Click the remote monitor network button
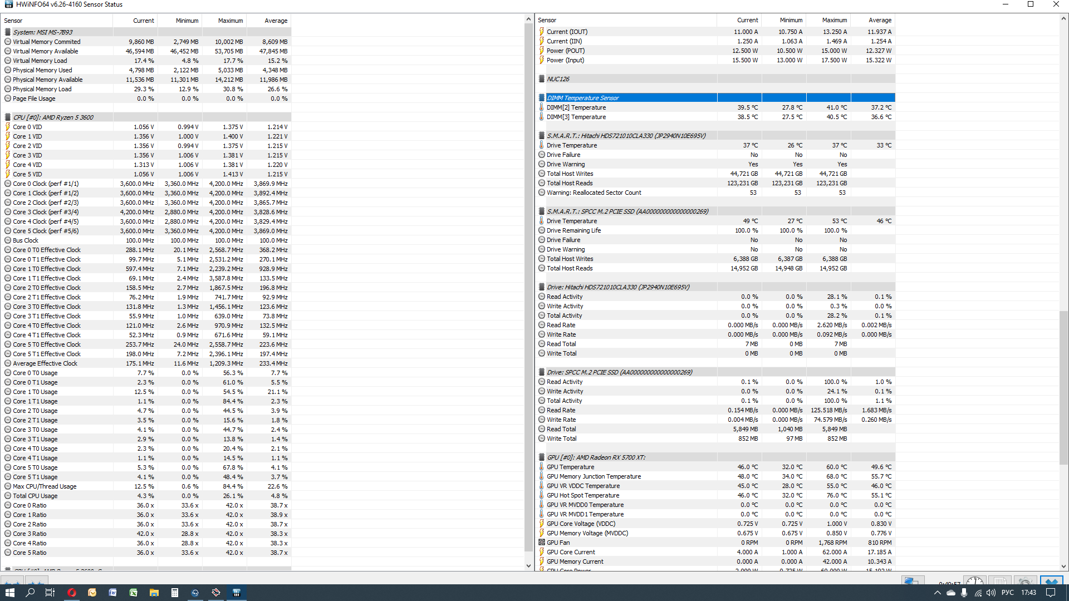Screen dimensions: 1069x601 (912, 581)
